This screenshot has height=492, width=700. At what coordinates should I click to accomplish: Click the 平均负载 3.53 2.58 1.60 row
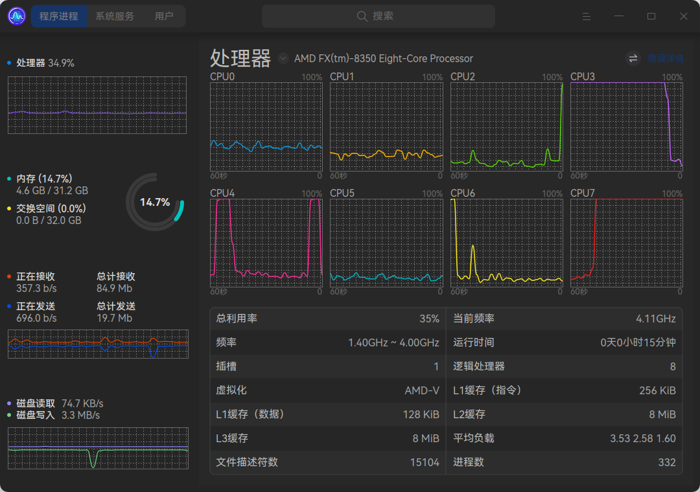(x=565, y=438)
